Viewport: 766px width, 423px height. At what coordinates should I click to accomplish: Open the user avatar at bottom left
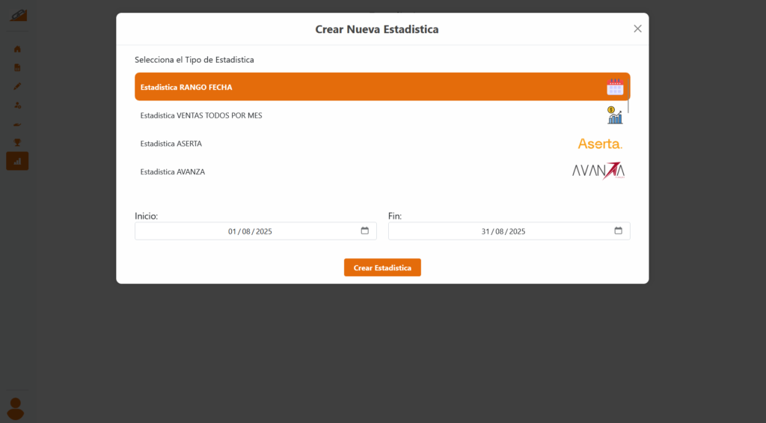coord(15,408)
